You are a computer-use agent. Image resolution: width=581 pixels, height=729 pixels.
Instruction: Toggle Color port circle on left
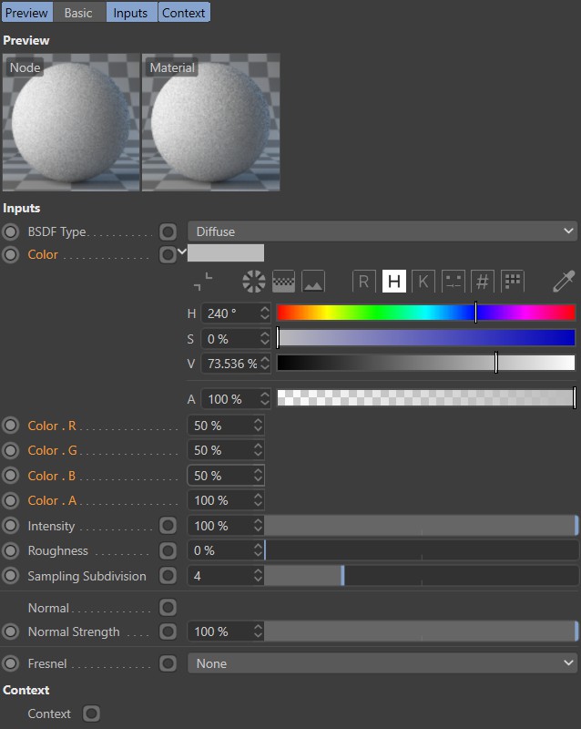11,254
